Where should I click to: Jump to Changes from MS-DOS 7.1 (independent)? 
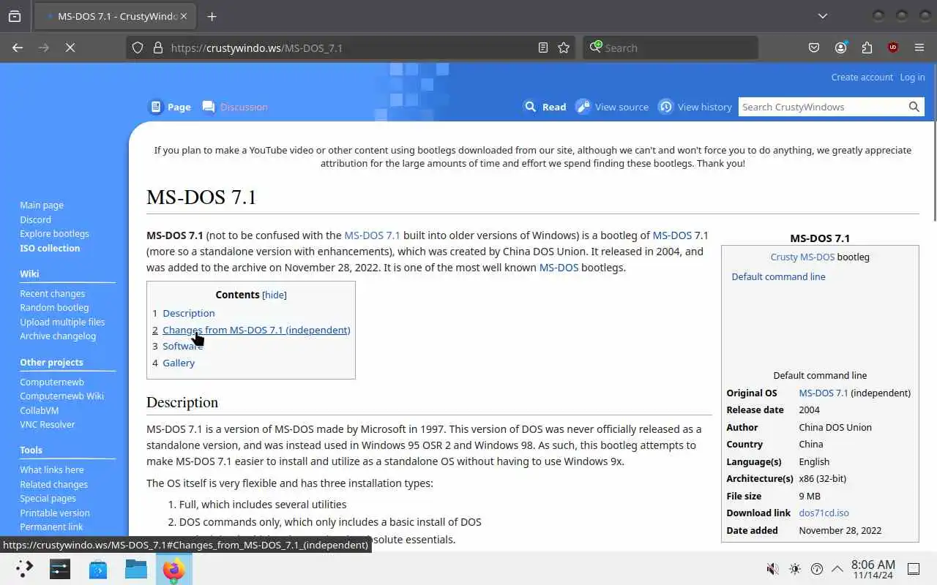coord(256,330)
